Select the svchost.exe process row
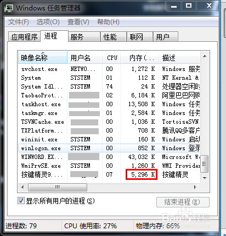 109,69
